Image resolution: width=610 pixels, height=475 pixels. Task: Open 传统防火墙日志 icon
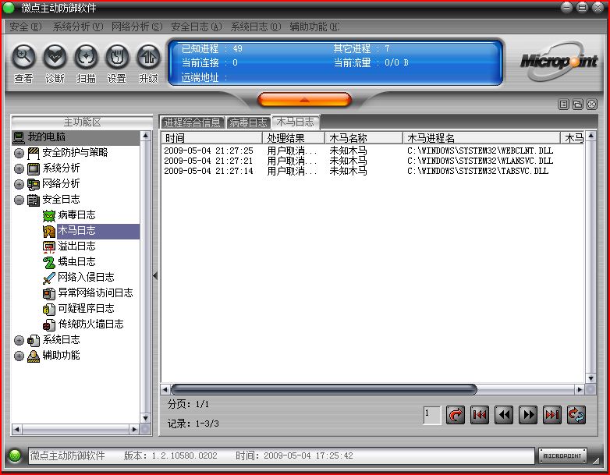click(x=49, y=324)
